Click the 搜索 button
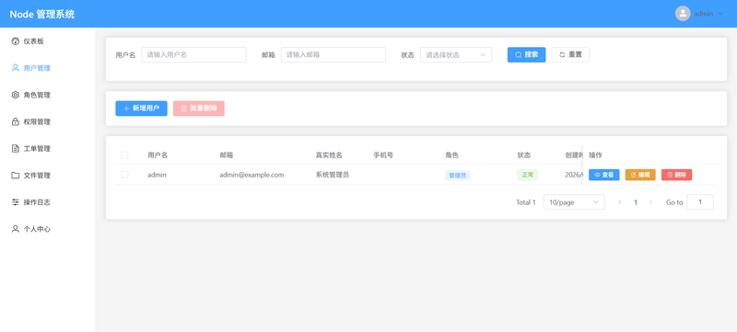This screenshot has width=737, height=332. pos(526,55)
